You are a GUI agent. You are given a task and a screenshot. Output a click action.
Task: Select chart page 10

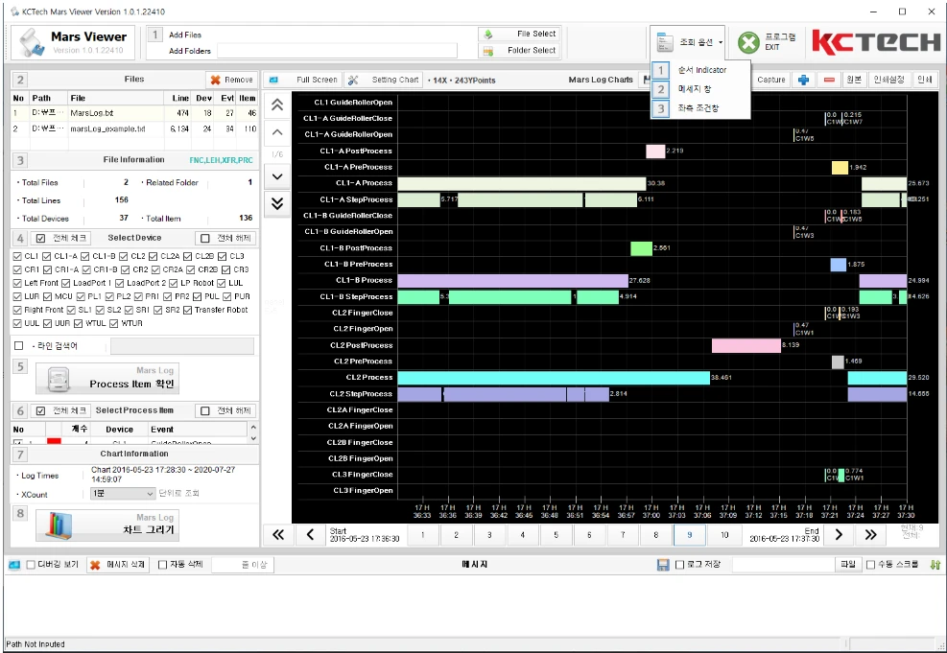tap(724, 535)
